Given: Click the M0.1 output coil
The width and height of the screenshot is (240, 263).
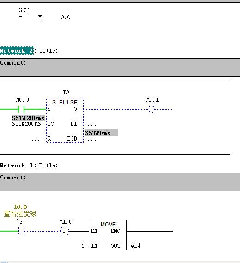Looking at the screenshot, I should tap(151, 109).
